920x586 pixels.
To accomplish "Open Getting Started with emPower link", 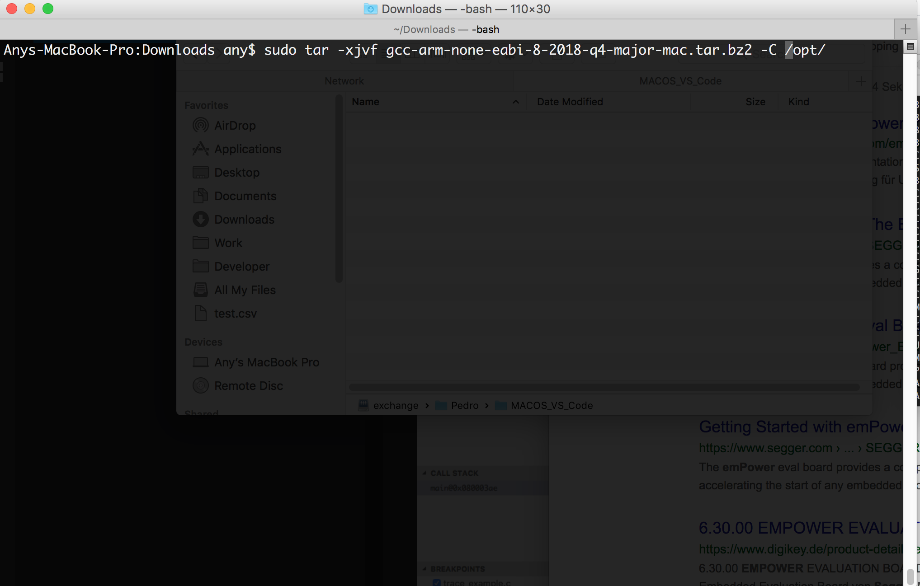I will [x=800, y=427].
